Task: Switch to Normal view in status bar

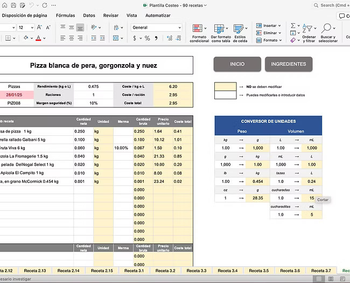Action: pos(319,279)
